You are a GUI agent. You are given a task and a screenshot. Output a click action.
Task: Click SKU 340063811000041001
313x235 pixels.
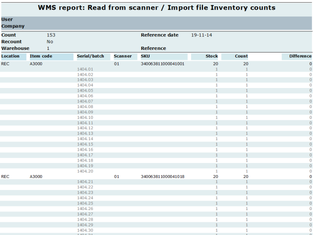[162, 64]
